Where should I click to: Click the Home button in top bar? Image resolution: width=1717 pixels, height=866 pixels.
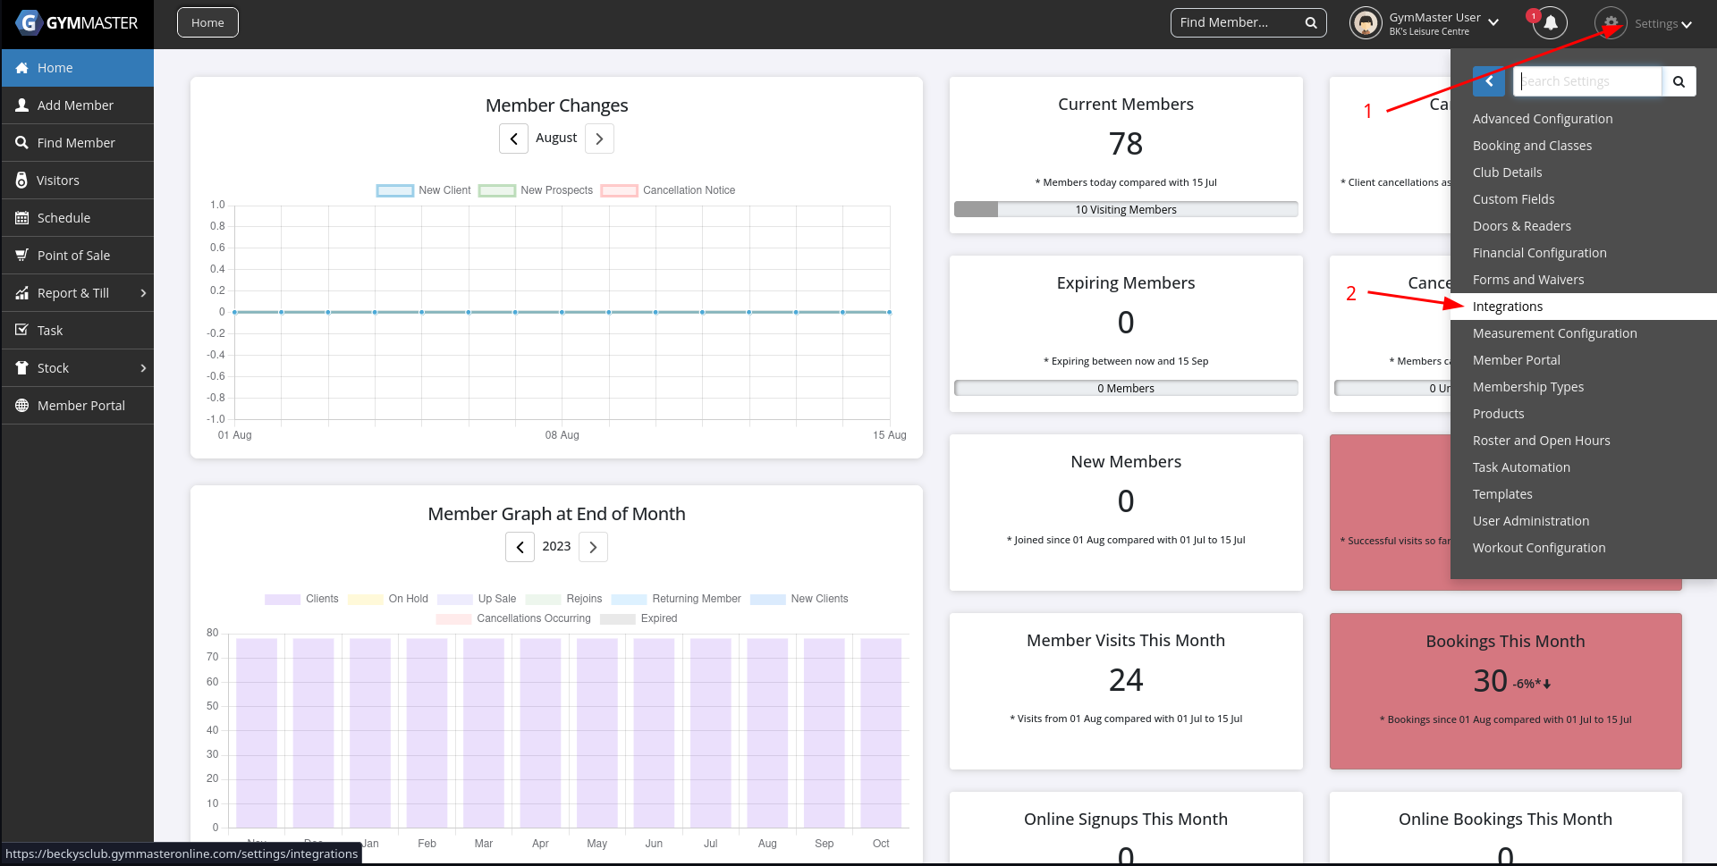pos(207,23)
